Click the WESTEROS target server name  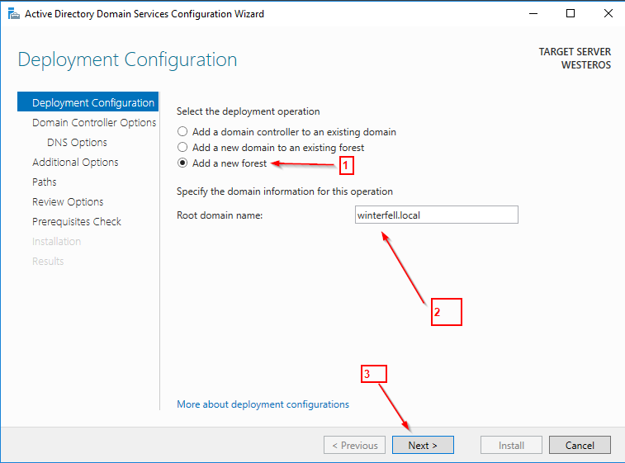[x=586, y=65]
